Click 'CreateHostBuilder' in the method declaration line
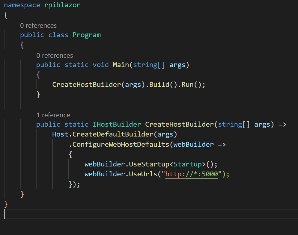 (180, 125)
